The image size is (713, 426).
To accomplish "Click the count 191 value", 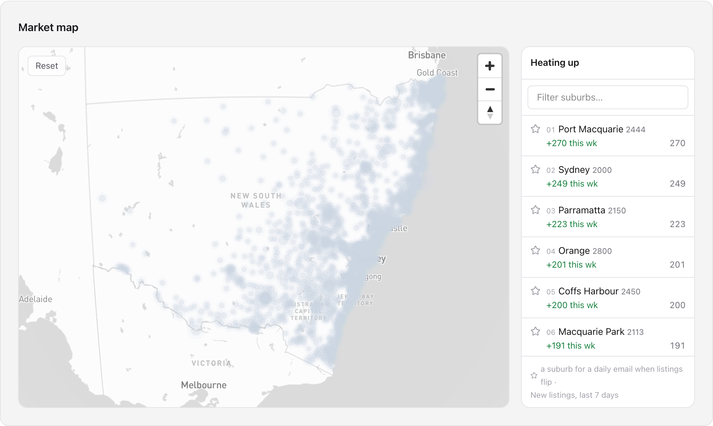I will coord(677,346).
